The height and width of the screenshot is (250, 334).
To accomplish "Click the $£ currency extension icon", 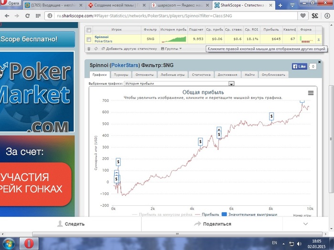I will coord(315,16).
